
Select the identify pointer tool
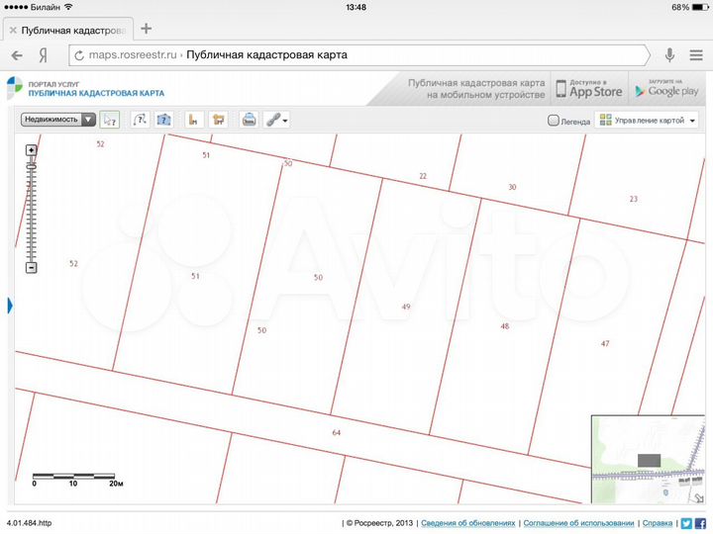click(110, 120)
